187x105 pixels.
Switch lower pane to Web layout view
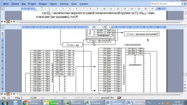5,94
